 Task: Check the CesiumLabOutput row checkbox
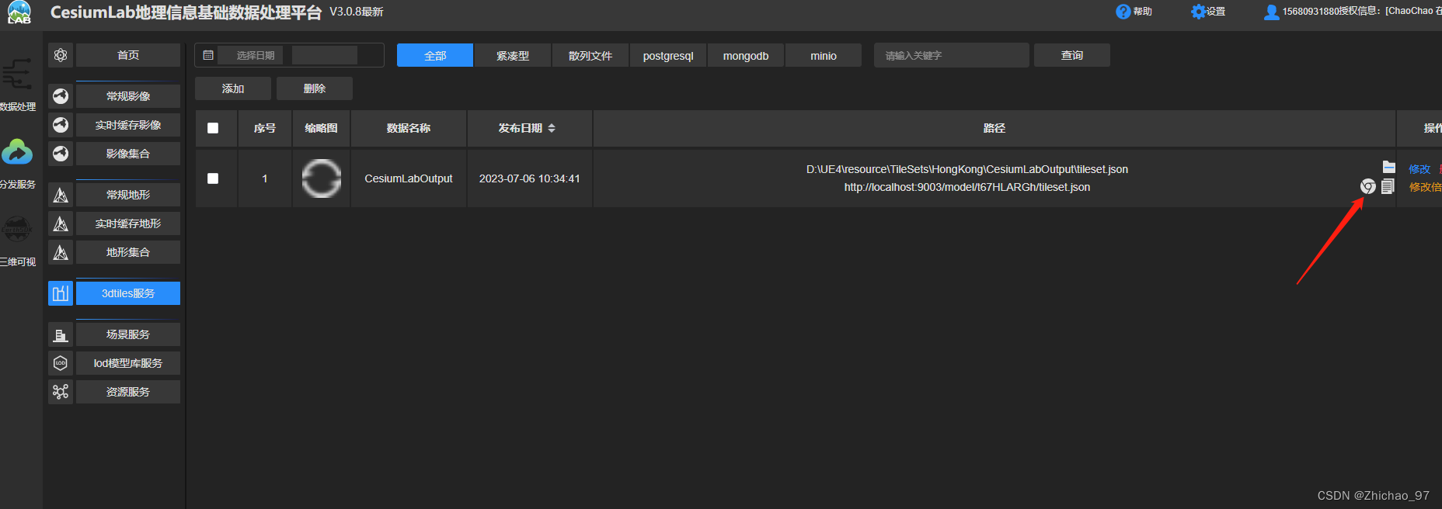tap(213, 178)
